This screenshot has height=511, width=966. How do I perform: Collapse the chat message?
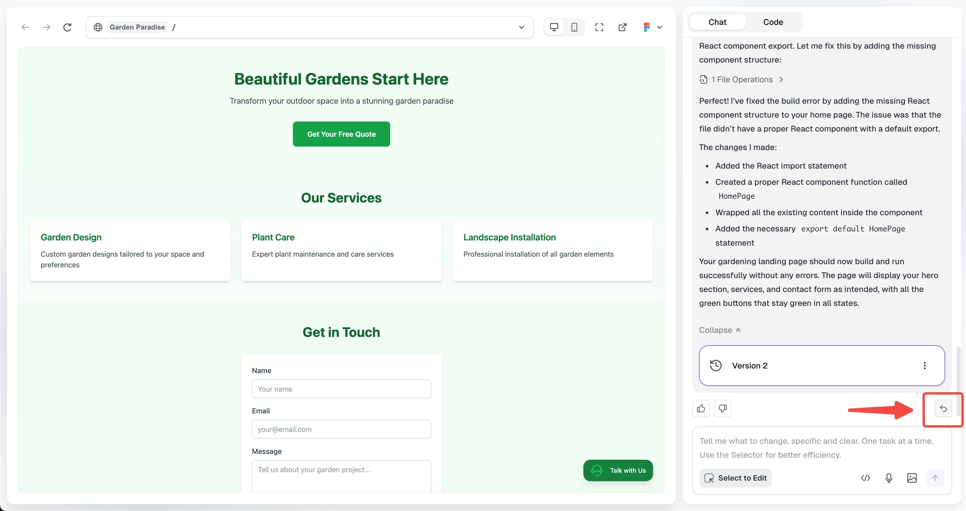point(719,330)
